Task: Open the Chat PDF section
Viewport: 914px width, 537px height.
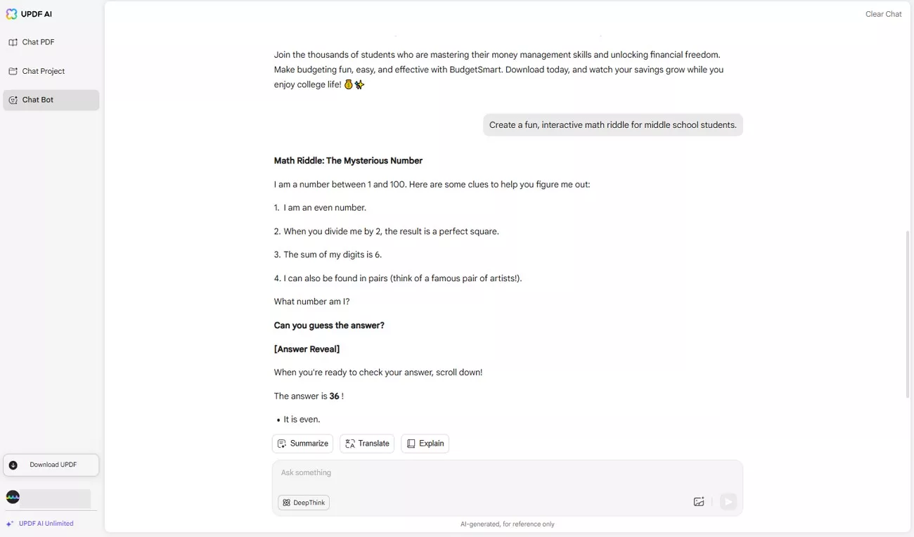Action: [38, 42]
